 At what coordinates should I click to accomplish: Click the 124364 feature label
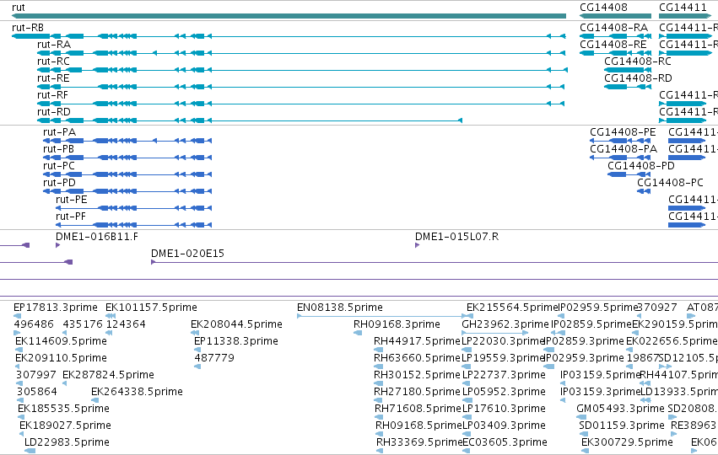tap(126, 324)
